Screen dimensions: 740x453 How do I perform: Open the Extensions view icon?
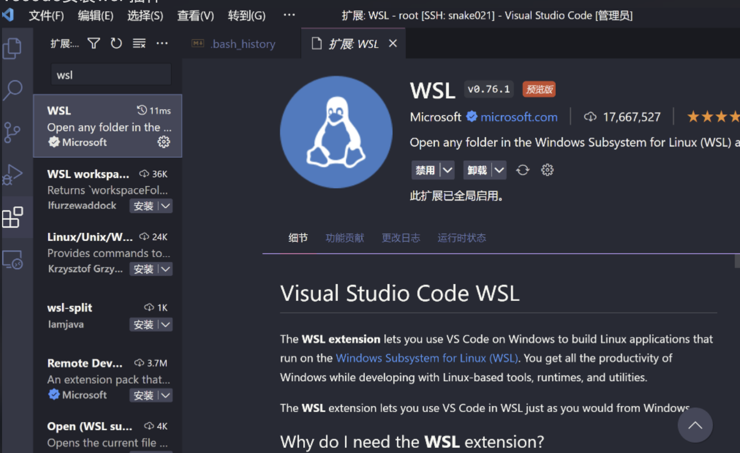coord(12,217)
